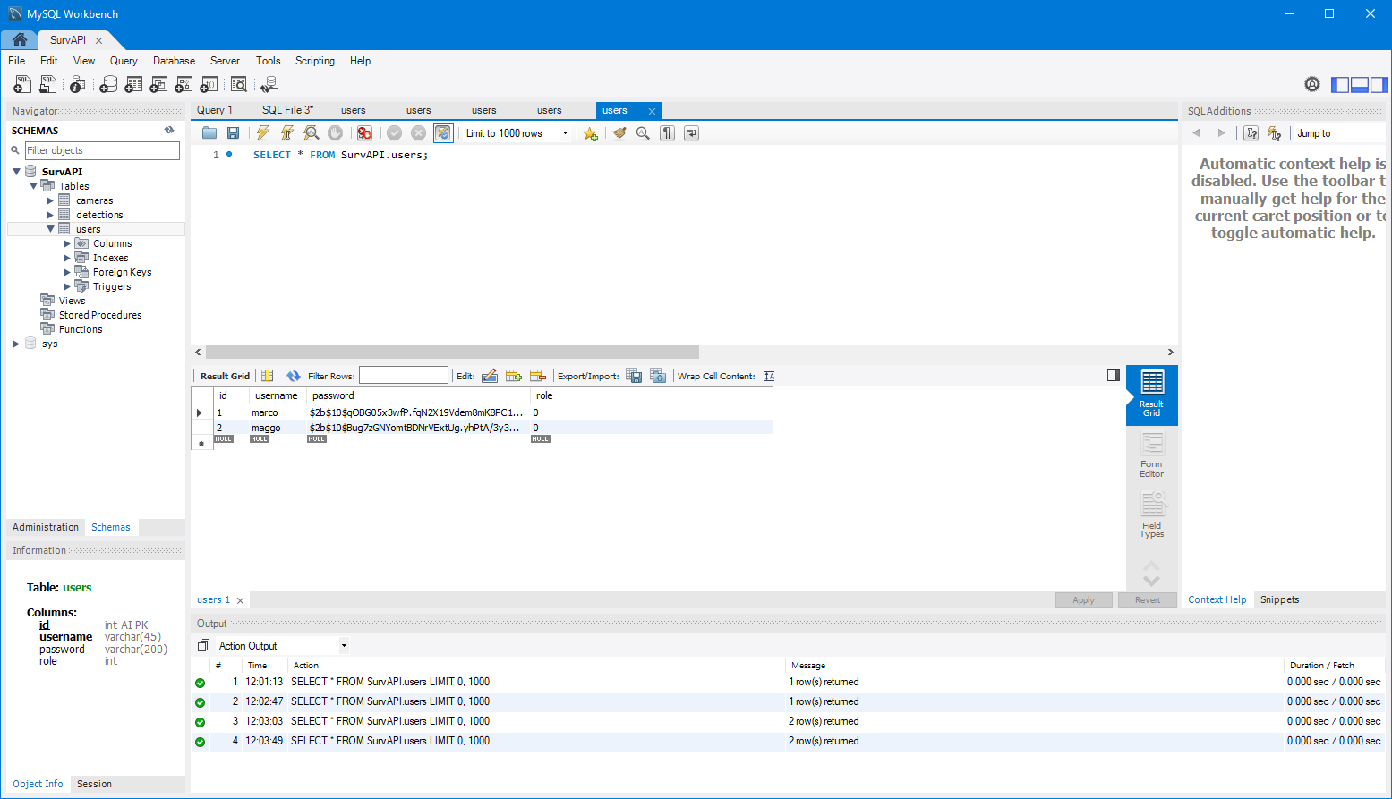Expand the sys schema node

coord(16,344)
